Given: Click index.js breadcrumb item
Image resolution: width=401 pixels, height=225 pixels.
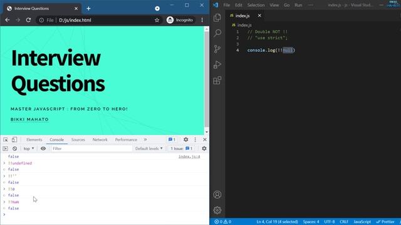Looking at the screenshot, I should [x=242, y=25].
